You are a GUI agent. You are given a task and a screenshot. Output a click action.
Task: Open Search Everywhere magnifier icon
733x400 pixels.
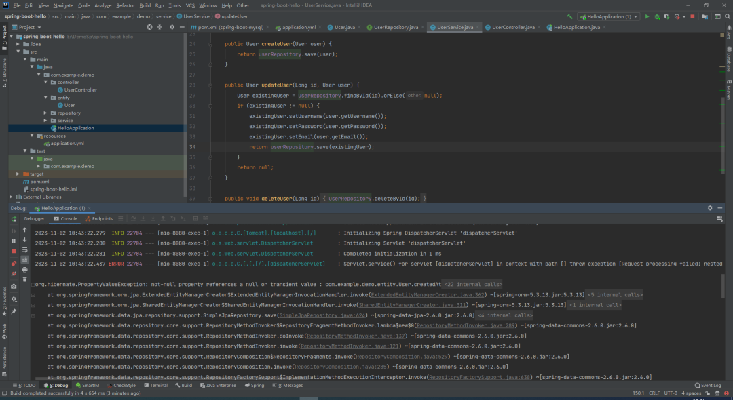[728, 16]
